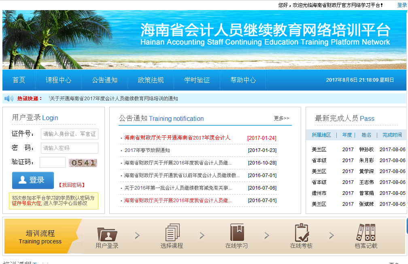Screen dimensions: 408x264
Task: Go to 学时验证 navigation item
Action: coord(197,80)
